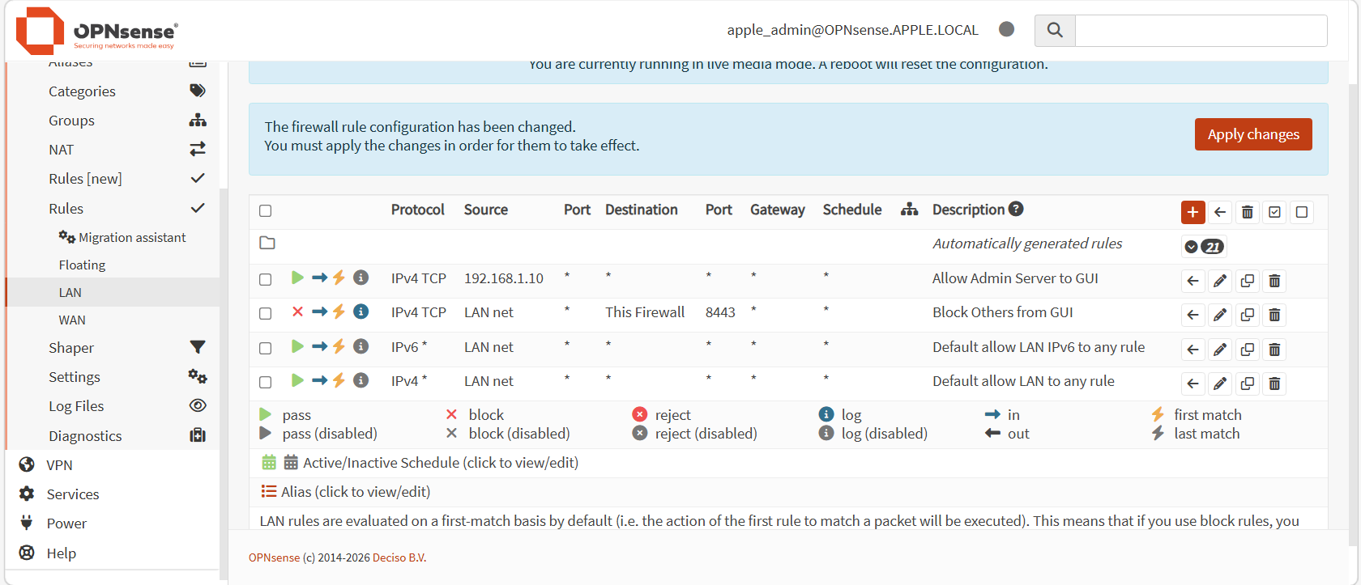Click the categories tree icon in table header
Image resolution: width=1361 pixels, height=585 pixels.
pyautogui.click(x=910, y=210)
